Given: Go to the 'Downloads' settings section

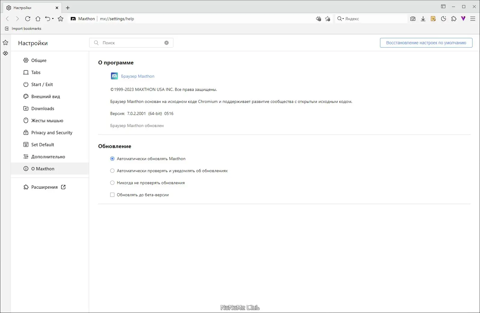Looking at the screenshot, I should click(x=43, y=109).
